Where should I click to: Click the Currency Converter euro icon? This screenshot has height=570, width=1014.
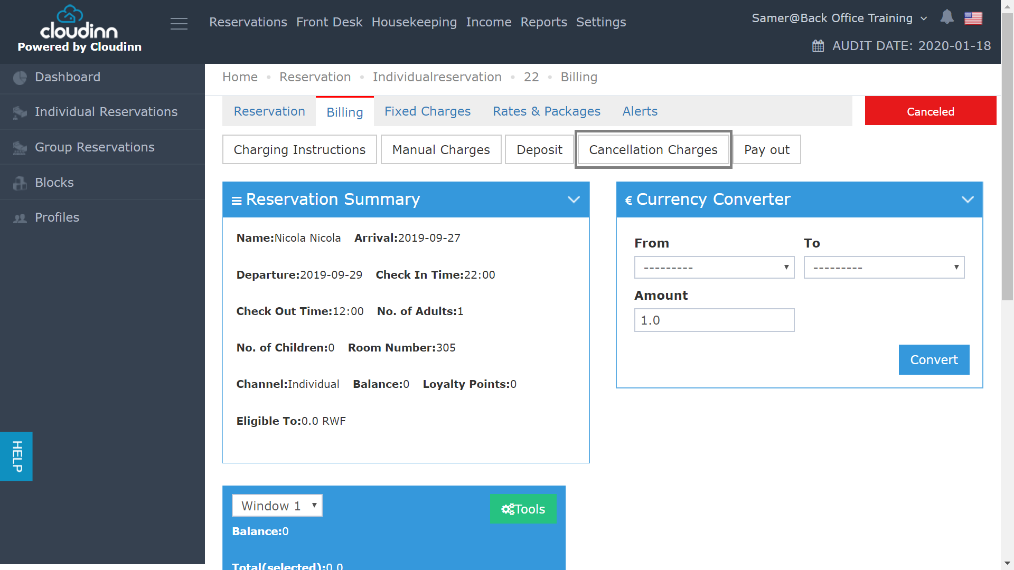tap(628, 201)
